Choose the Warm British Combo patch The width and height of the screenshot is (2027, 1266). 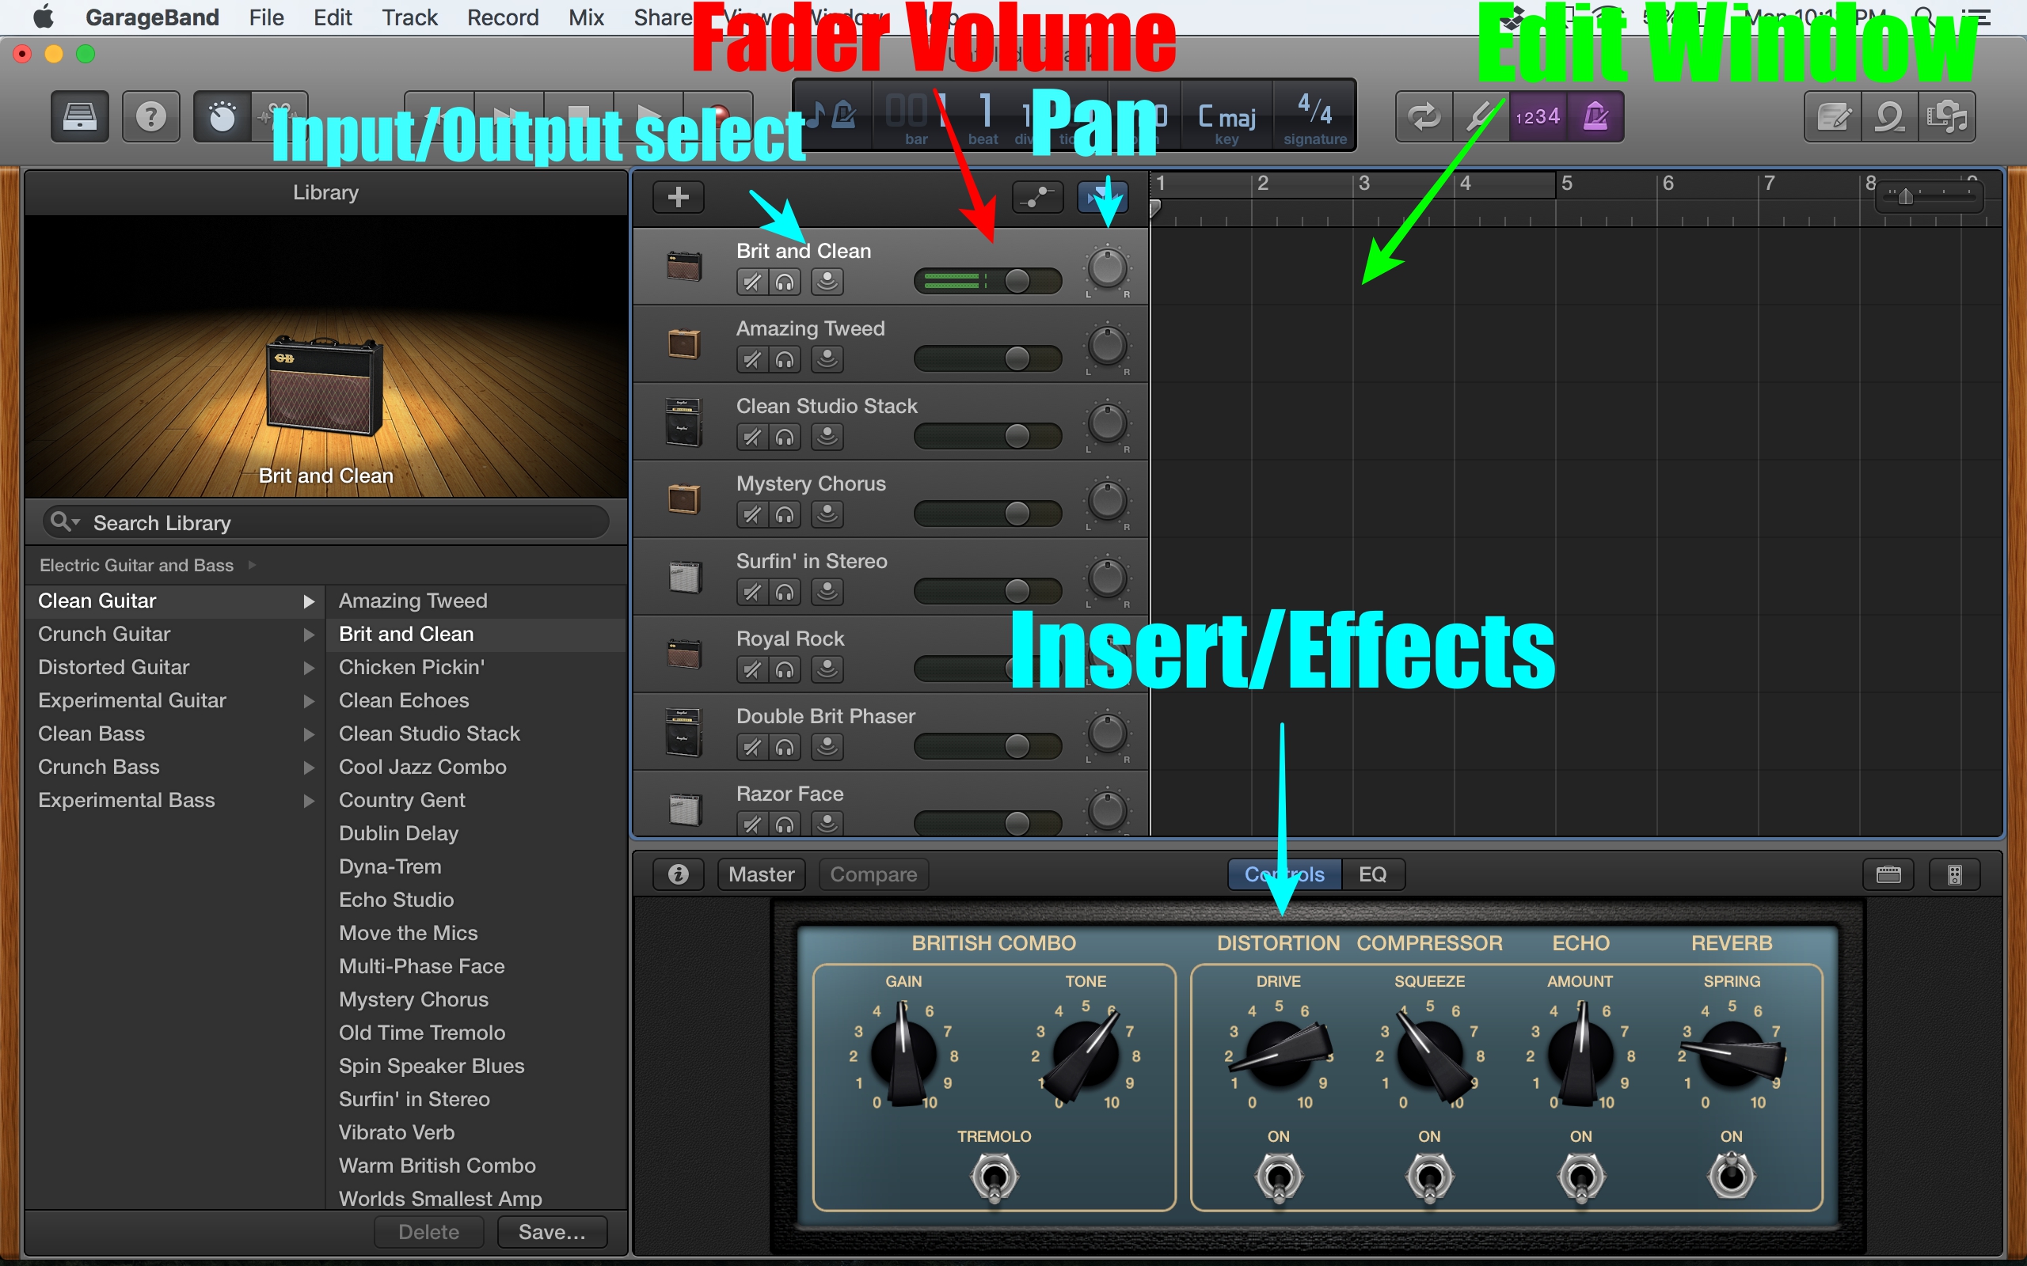(x=437, y=1166)
